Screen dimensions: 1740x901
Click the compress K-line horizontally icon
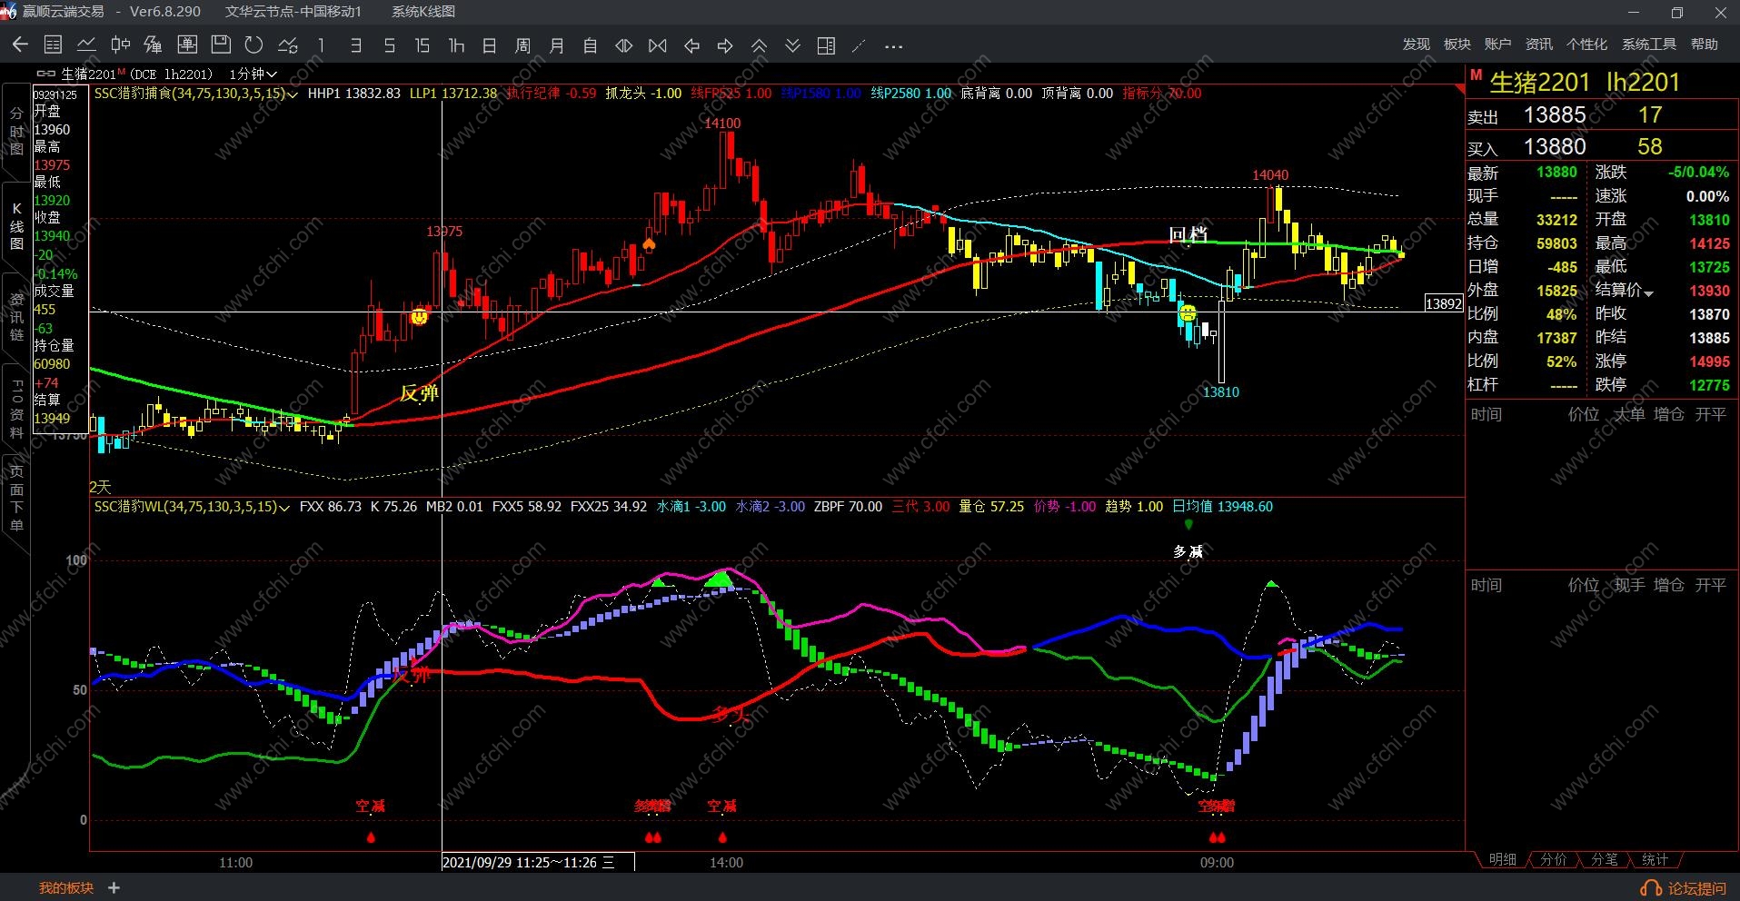658,45
